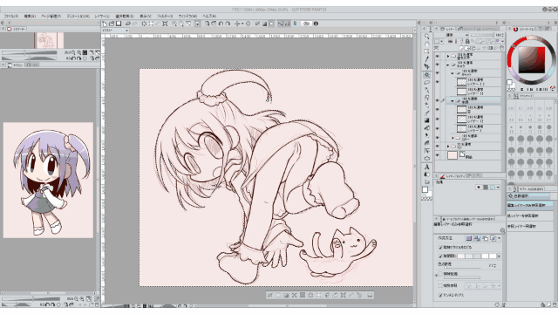Select the Lasso selection tool

[426, 82]
